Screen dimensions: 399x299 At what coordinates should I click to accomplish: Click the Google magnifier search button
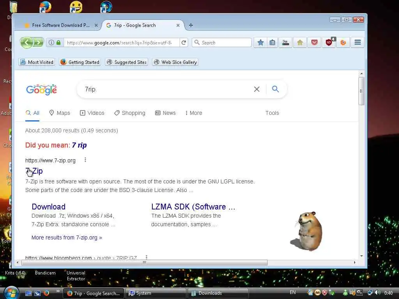point(275,89)
